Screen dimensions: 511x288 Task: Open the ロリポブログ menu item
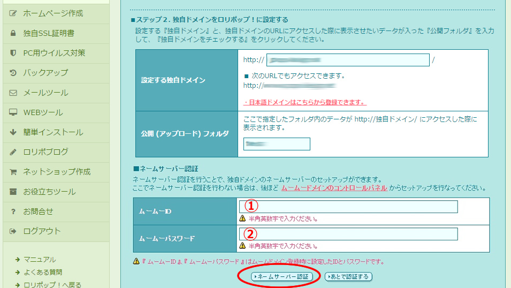(56, 153)
